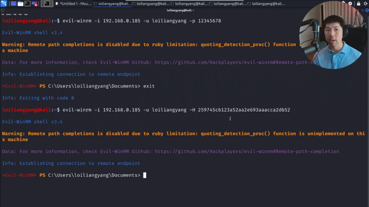The width and height of the screenshot is (369, 207).
Task: Click the terminal window icon left of title bar
Action: coord(3,10)
